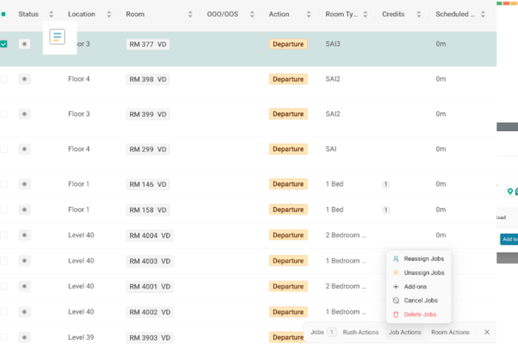Click the status icon in the RM 158 row
This screenshot has width=518, height=349.
click(x=25, y=209)
